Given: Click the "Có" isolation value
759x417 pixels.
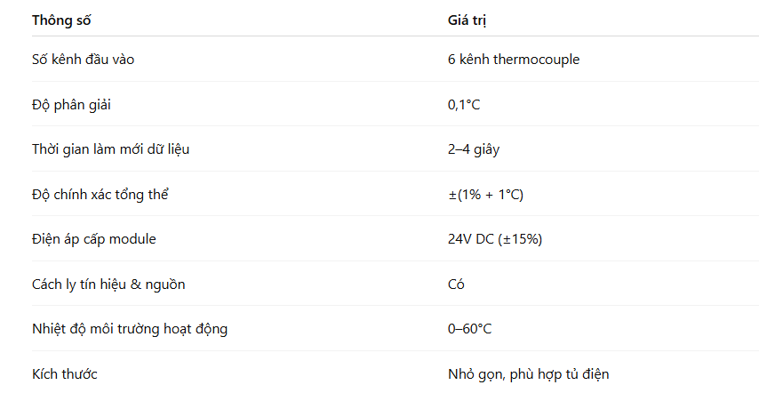Looking at the screenshot, I should [x=456, y=285].
